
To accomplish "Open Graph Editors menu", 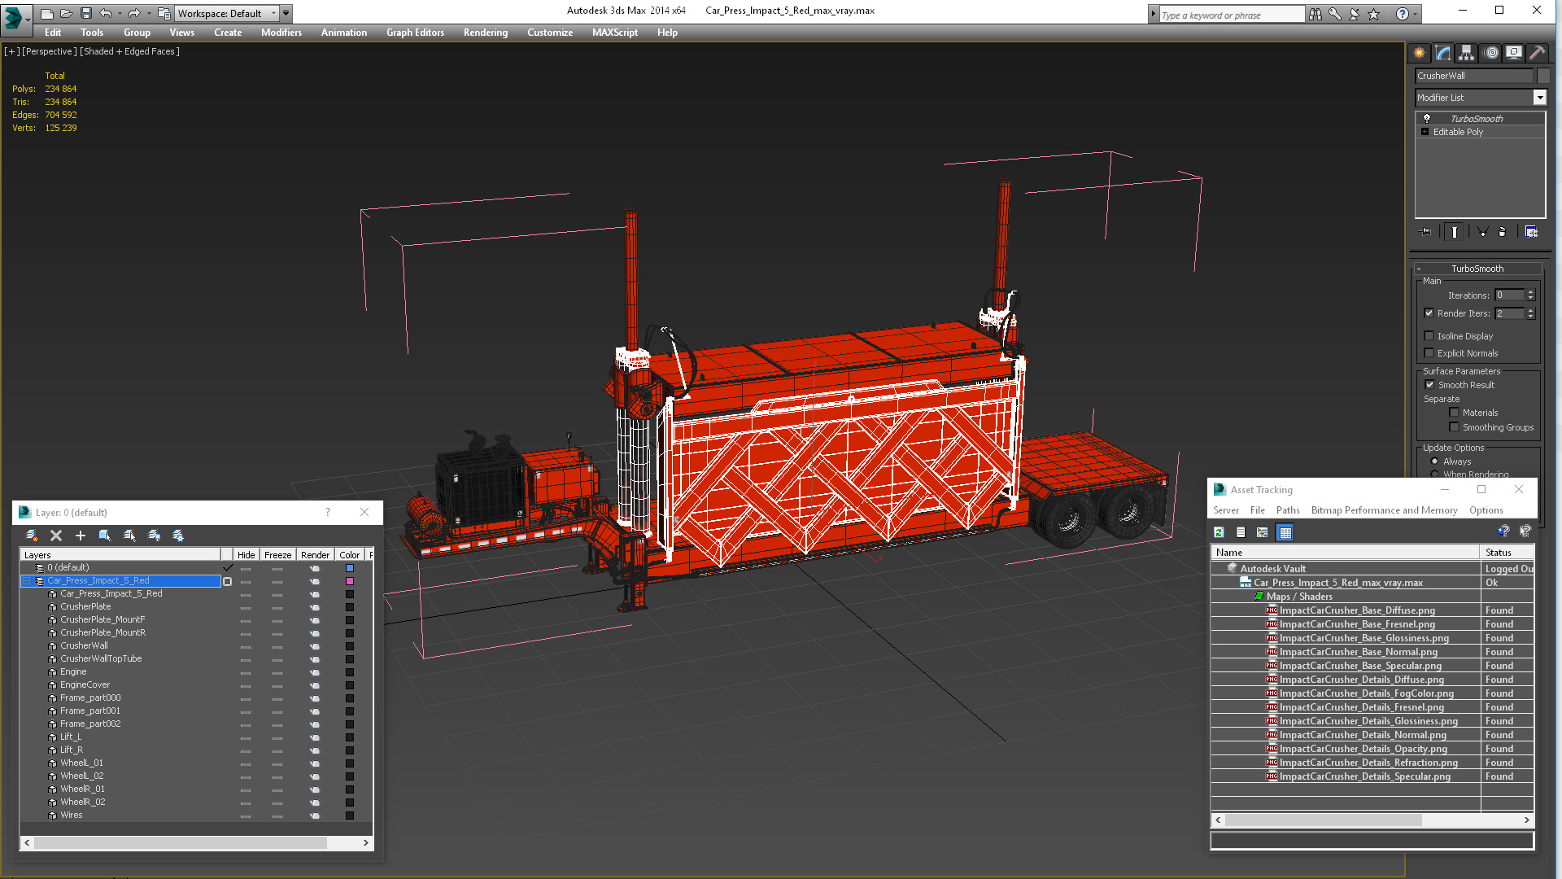I will coord(415,33).
